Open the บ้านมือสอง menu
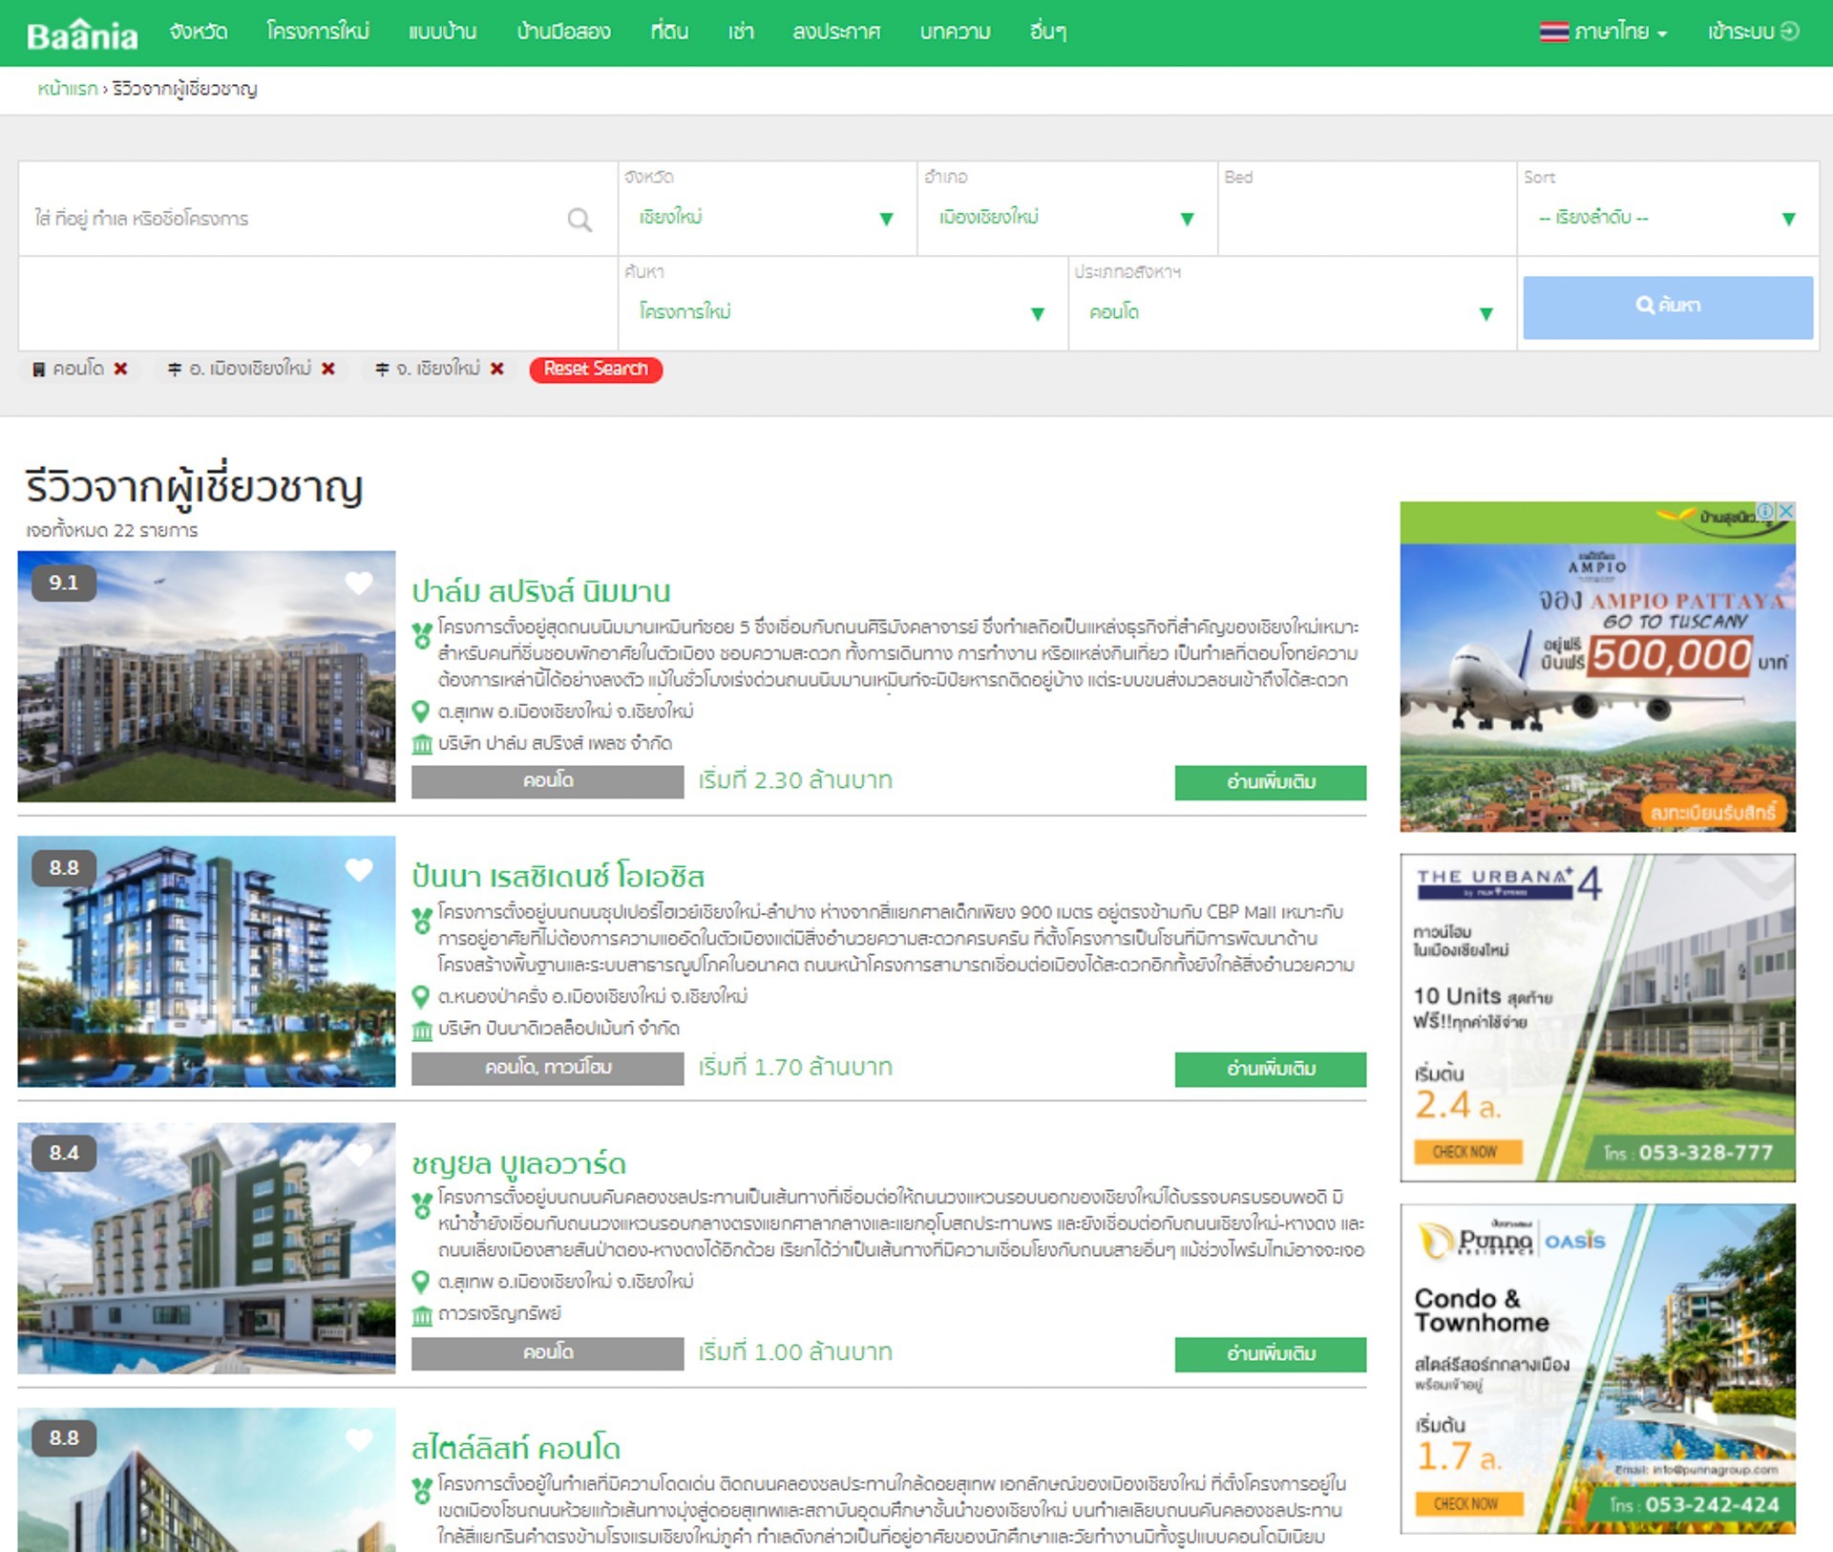This screenshot has width=1833, height=1552. tap(563, 32)
